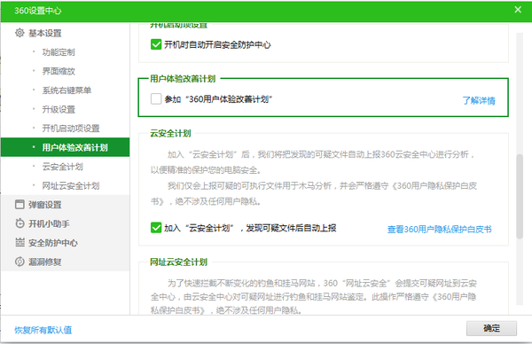Viewport: 532px width, 344px height.
Task: Expand the 安全防护中心 category
Action: coord(53,243)
